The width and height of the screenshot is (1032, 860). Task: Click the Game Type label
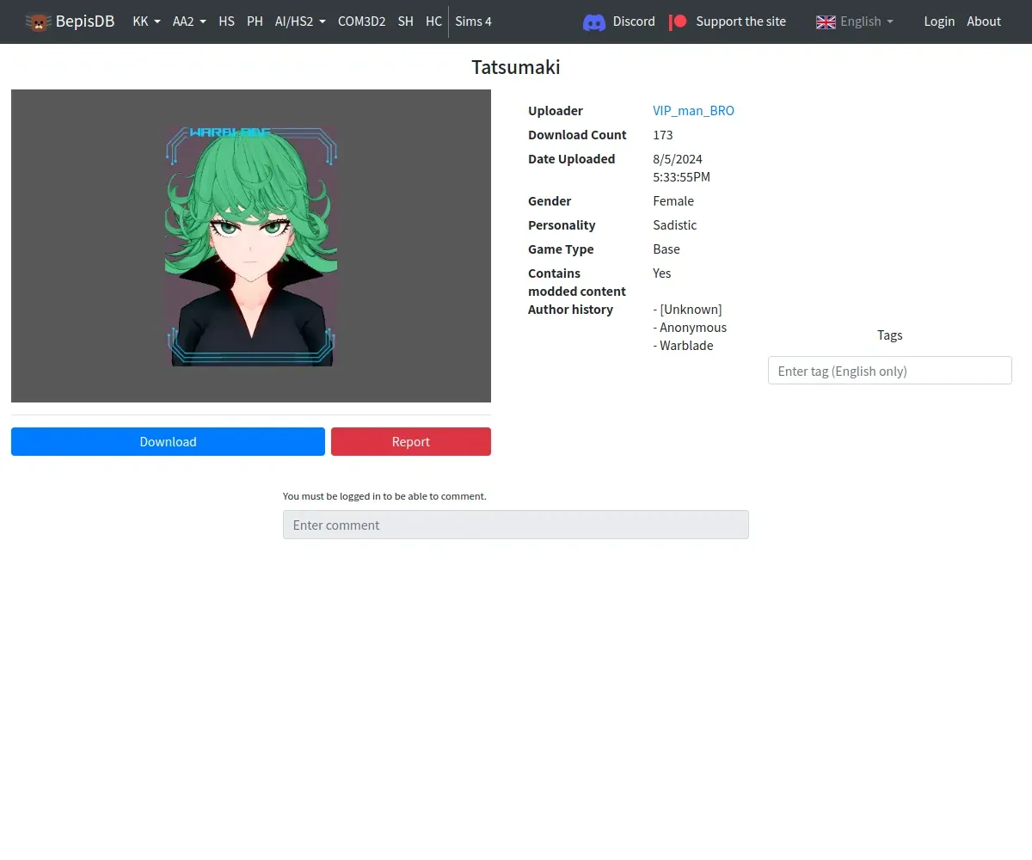point(561,249)
